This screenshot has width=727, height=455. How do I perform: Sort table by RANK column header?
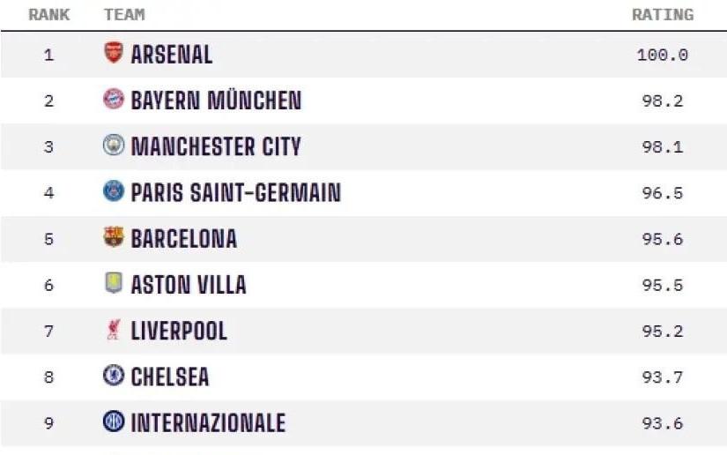[49, 15]
